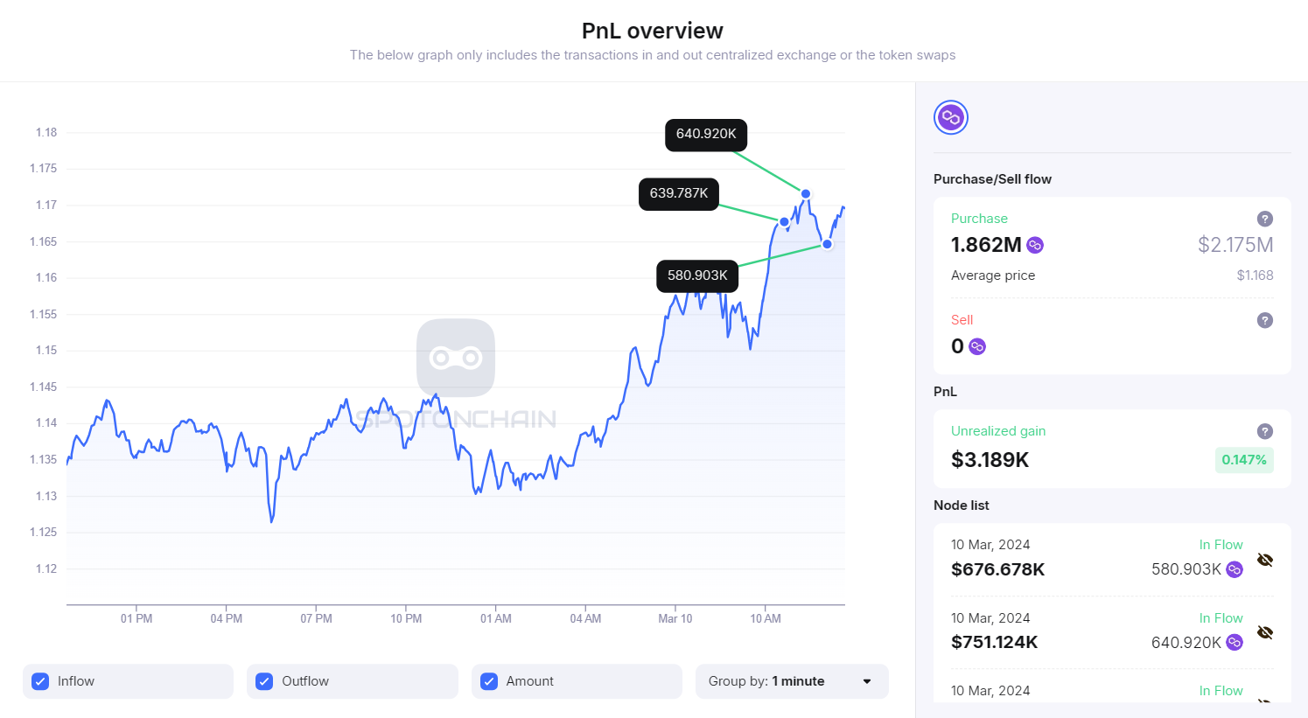Click the help icon beside Unrealized gain
Viewport: 1308px width, 718px height.
1264,431
